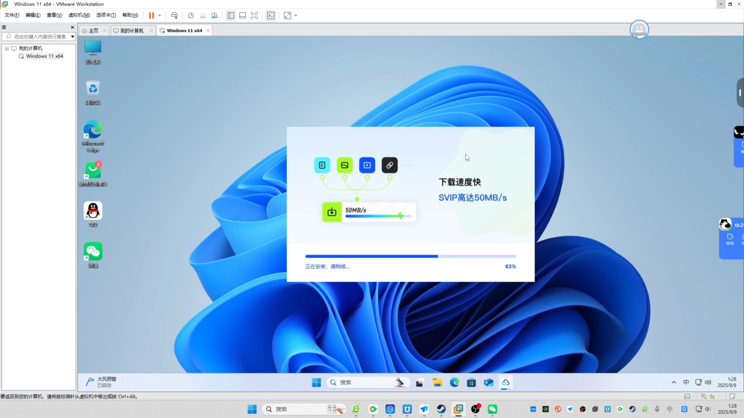The image size is (744, 418).
Task: Collapse the 我的计算机 tree node
Action: pos(7,48)
